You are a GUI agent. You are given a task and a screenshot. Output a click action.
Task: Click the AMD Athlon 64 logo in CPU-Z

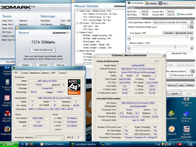[x=74, y=87]
